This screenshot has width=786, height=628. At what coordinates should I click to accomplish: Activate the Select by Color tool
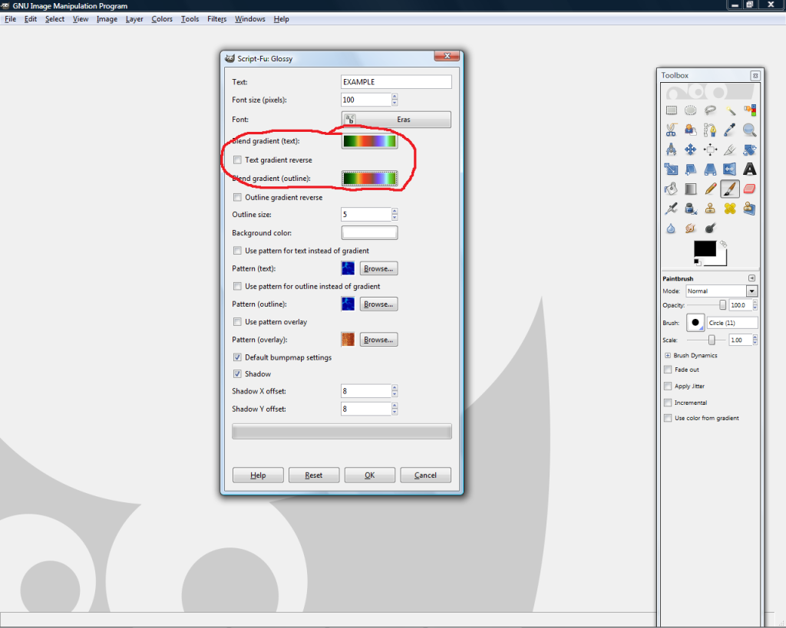tap(749, 110)
